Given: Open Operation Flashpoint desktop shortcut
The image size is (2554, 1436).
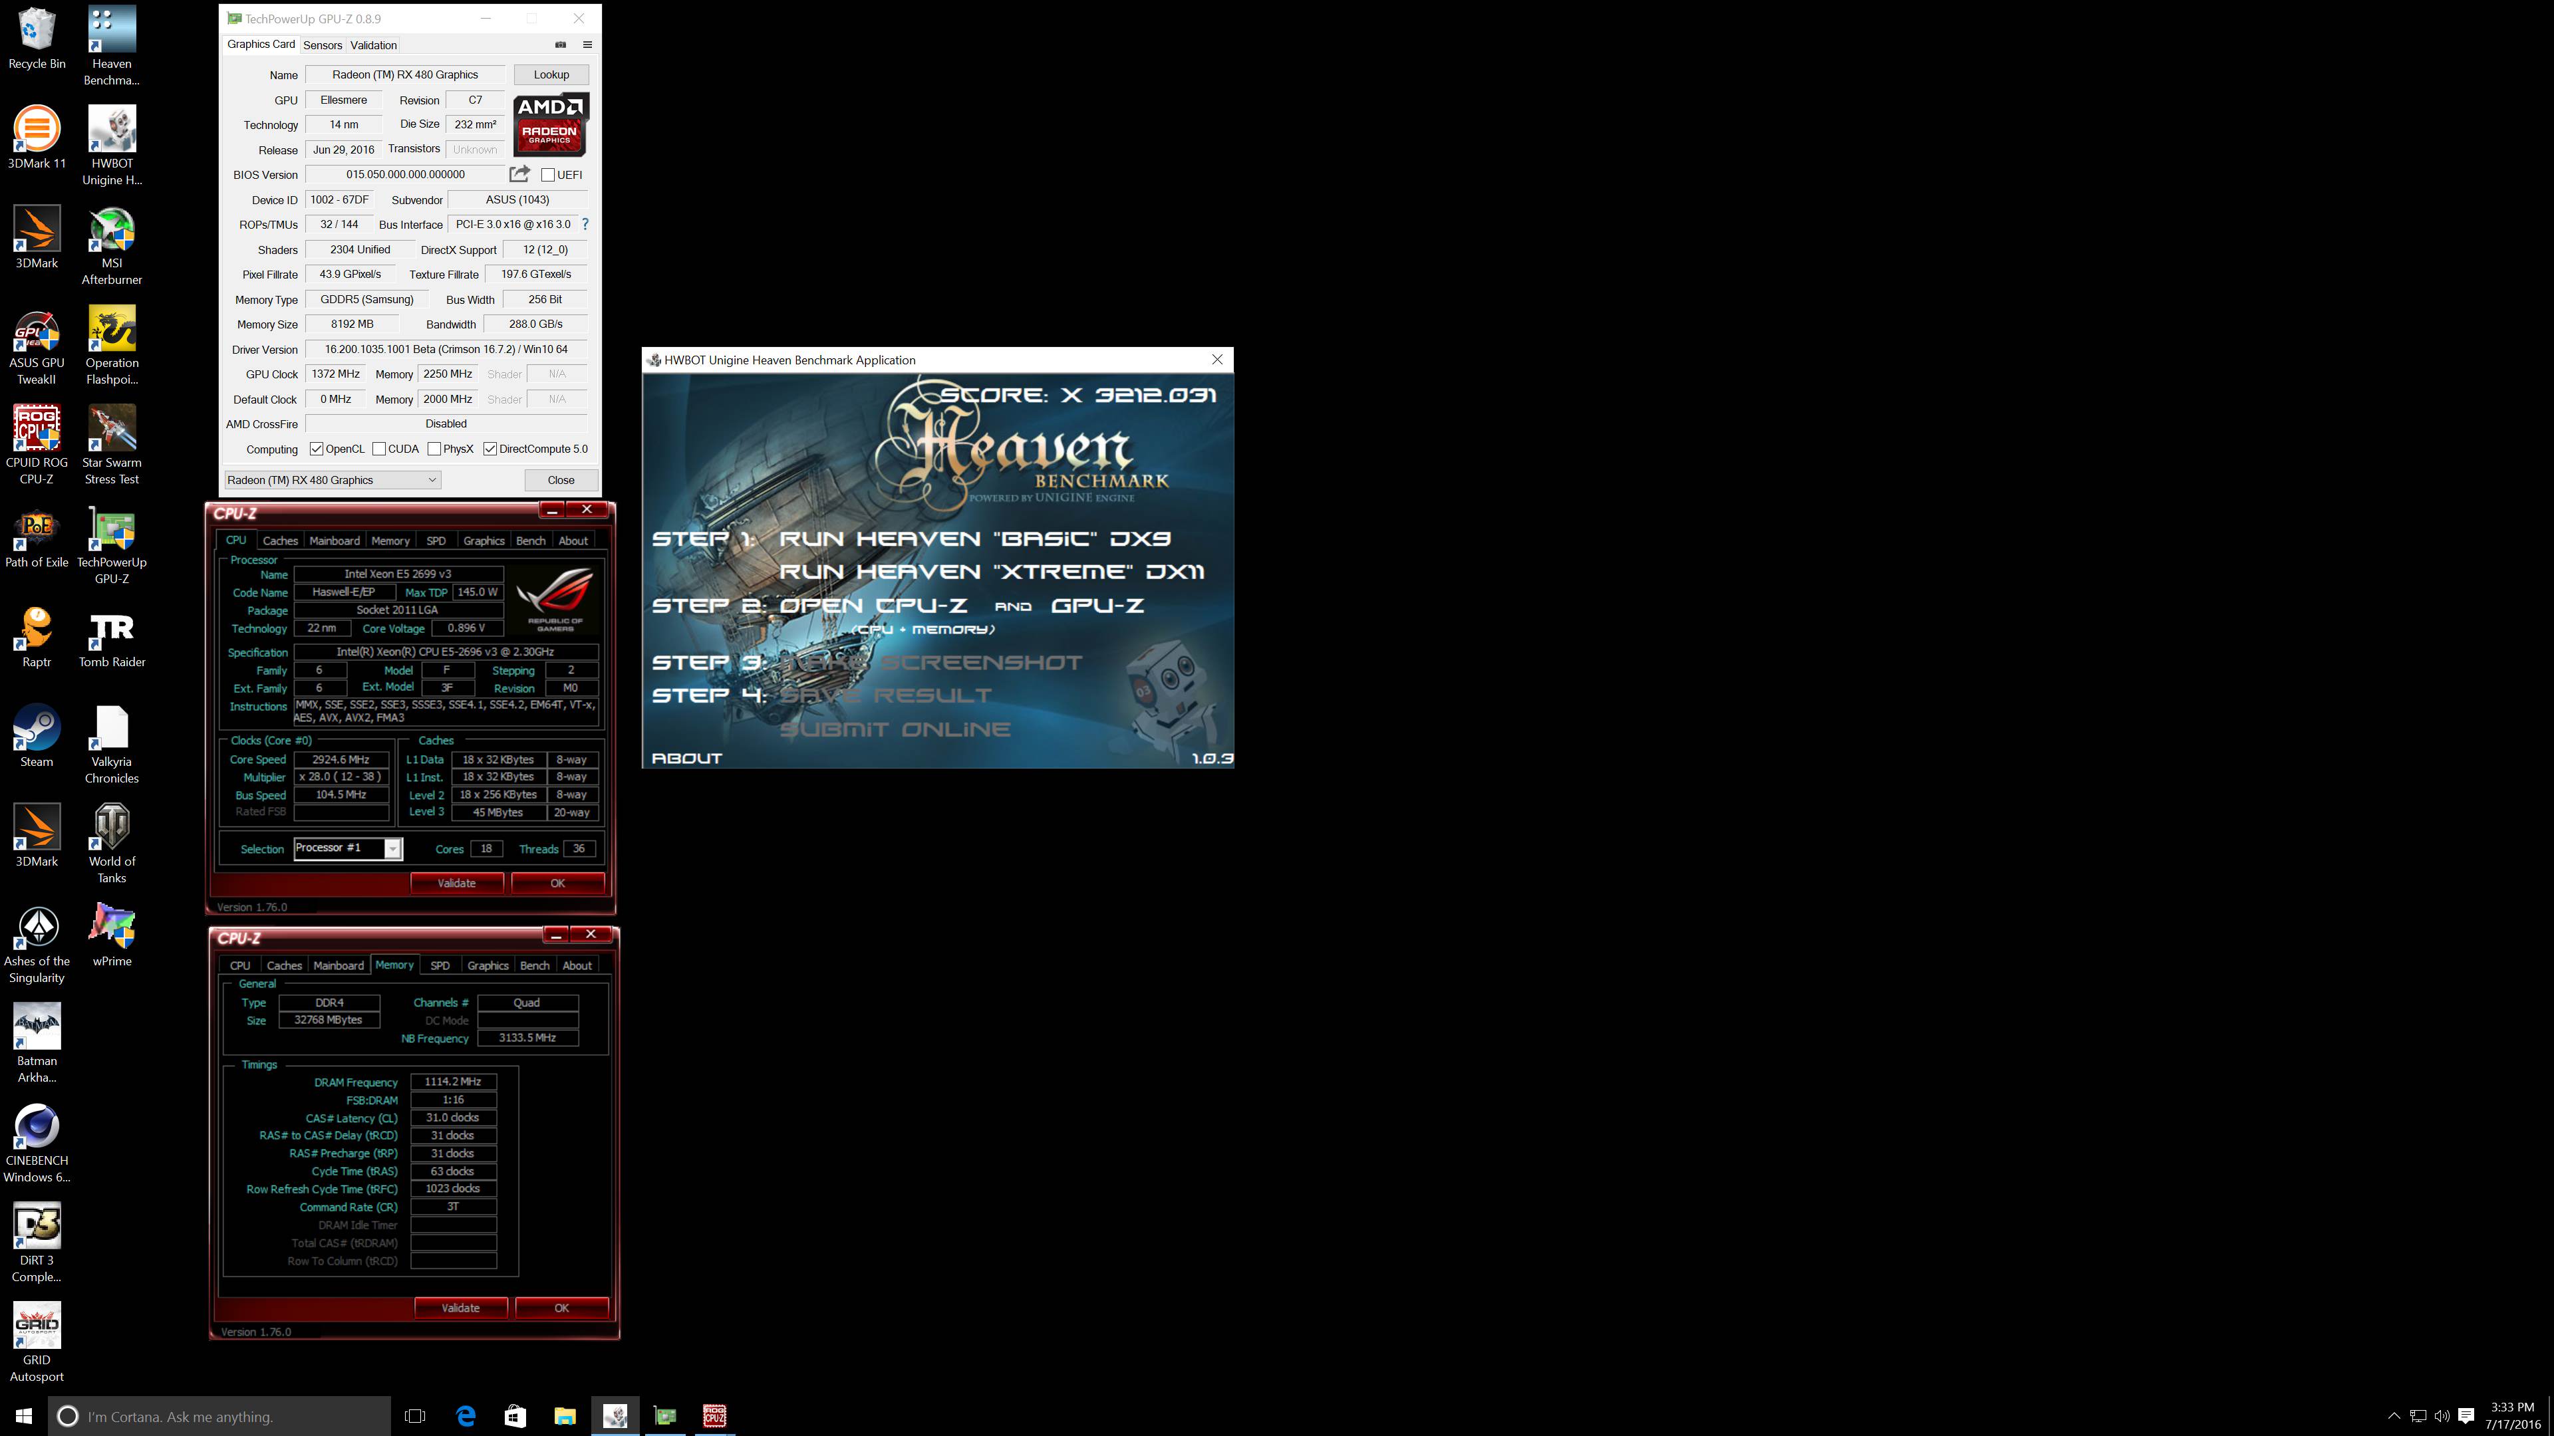Looking at the screenshot, I should (112, 346).
